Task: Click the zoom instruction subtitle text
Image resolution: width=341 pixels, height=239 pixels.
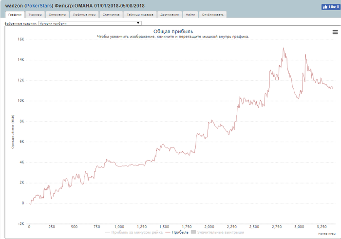Action: coord(173,37)
